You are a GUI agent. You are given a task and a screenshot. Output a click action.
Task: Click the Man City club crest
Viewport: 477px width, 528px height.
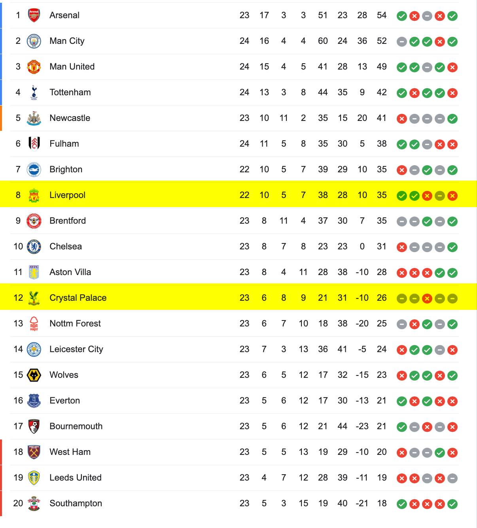coord(34,41)
